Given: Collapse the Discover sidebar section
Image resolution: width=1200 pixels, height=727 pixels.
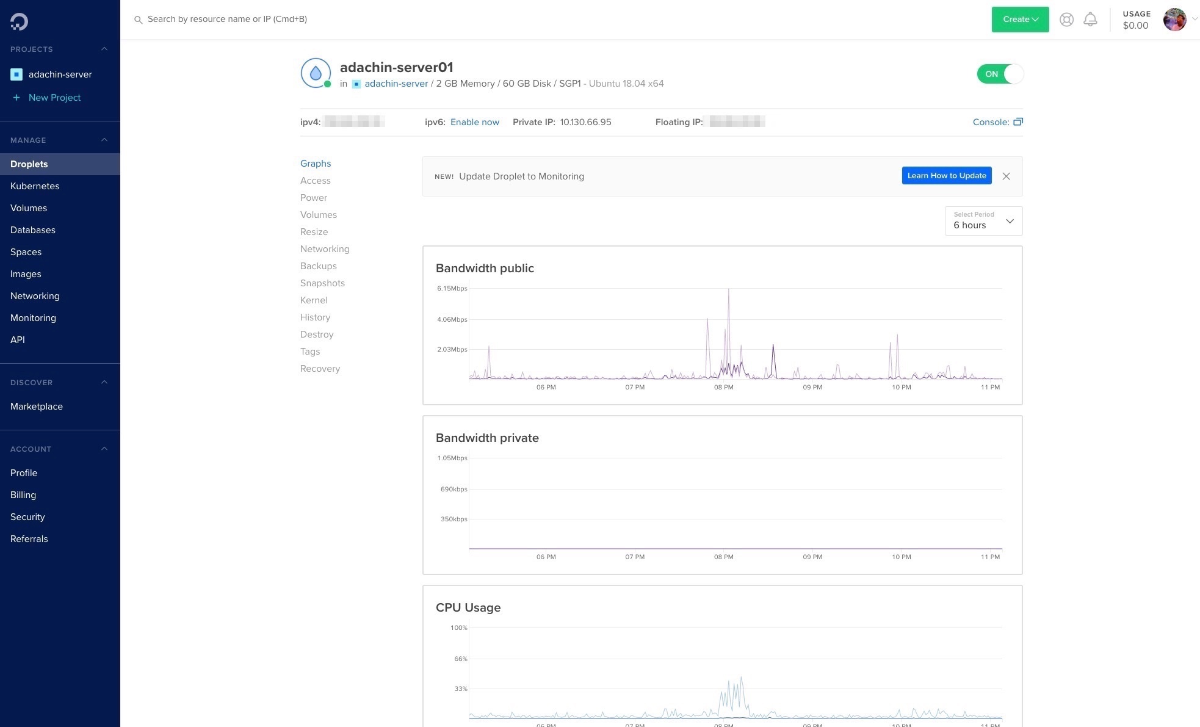Looking at the screenshot, I should coord(104,383).
